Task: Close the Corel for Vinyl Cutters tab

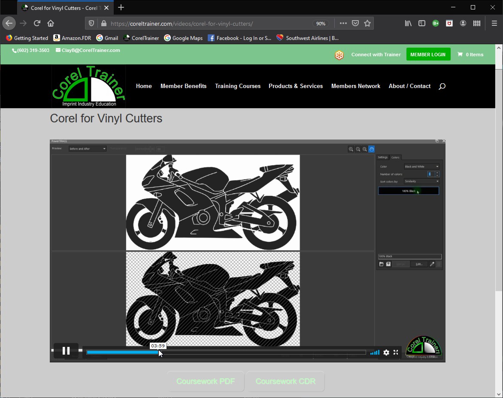Action: click(x=106, y=8)
